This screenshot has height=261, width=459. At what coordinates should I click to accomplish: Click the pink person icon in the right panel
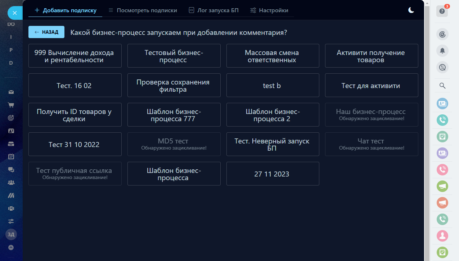tap(442, 235)
